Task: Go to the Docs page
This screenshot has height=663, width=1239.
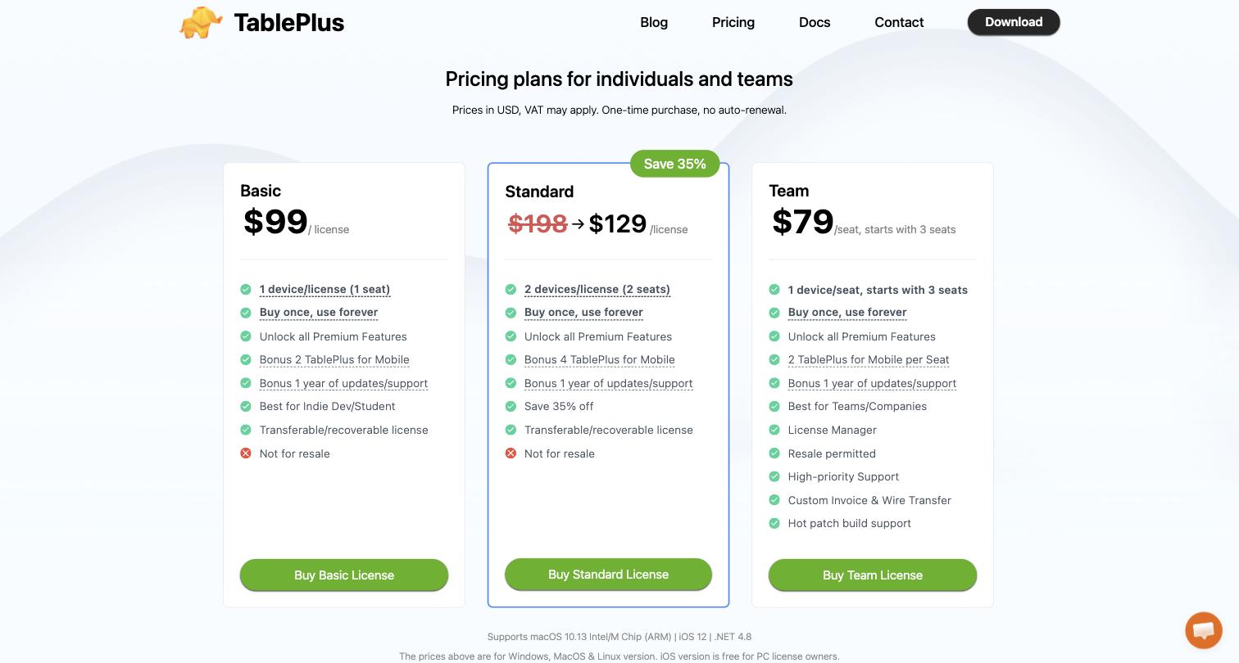Action: [815, 22]
